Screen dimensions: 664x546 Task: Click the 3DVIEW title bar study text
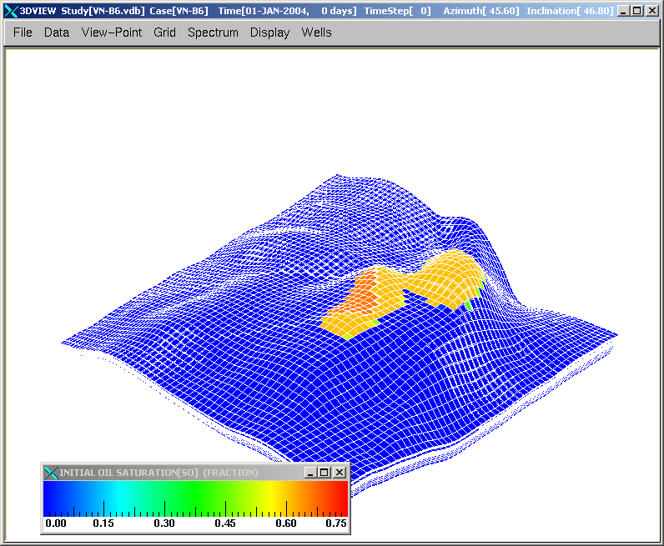coord(100,11)
